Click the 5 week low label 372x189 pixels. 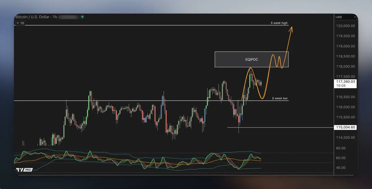point(280,98)
